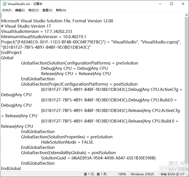Click the 'HideSolutionNode = FALSE' line

click(x=67, y=142)
